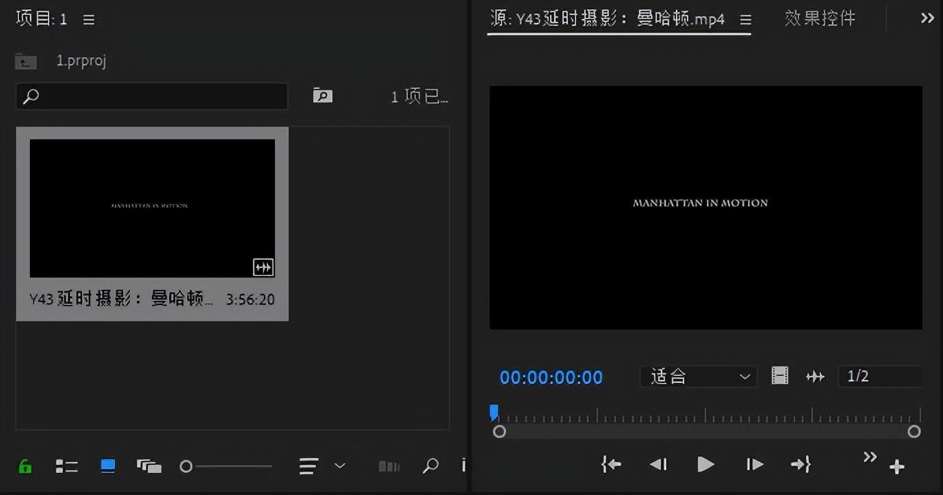
Task: Switch project panel to list view
Action: (x=66, y=466)
